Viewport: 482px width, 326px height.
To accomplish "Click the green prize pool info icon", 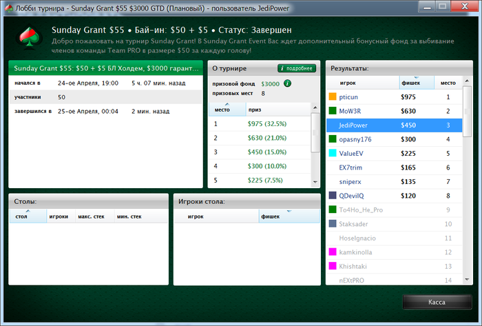I will click(287, 83).
